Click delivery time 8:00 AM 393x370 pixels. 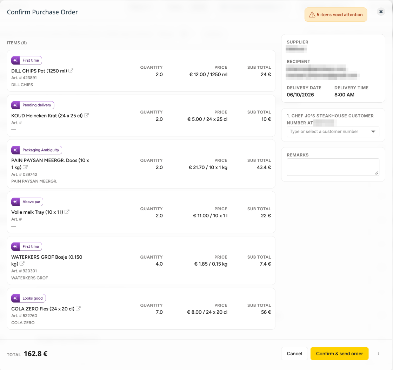tap(344, 95)
